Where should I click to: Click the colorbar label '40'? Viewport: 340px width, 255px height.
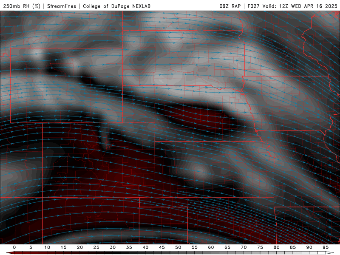pos(145,247)
